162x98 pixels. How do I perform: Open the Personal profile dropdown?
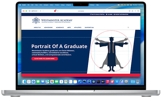pos(35,11)
